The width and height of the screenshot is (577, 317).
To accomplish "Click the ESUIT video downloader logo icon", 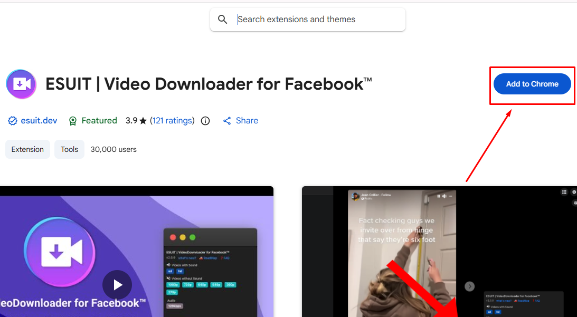I will click(x=21, y=83).
